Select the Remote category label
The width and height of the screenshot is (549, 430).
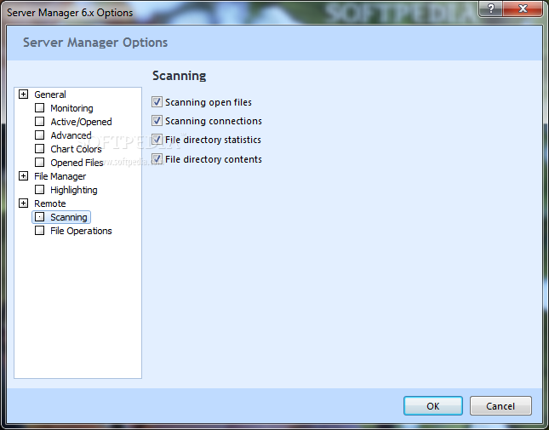tap(50, 204)
